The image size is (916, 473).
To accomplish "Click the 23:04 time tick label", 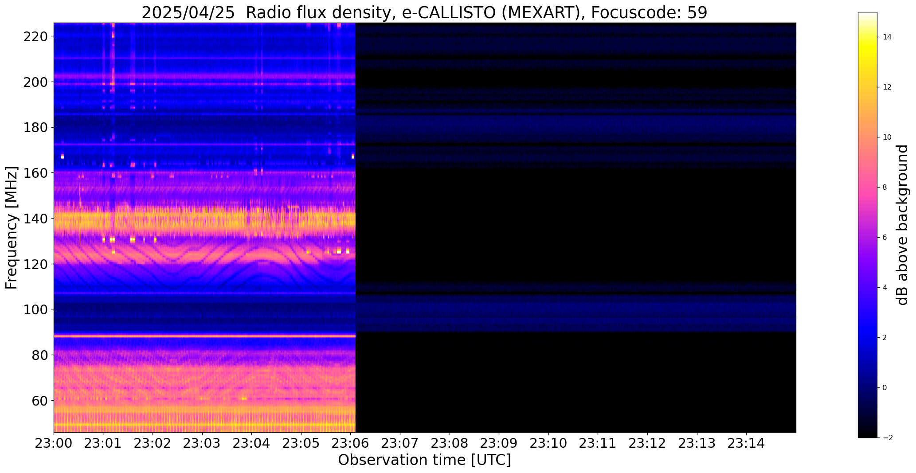I will (x=252, y=443).
